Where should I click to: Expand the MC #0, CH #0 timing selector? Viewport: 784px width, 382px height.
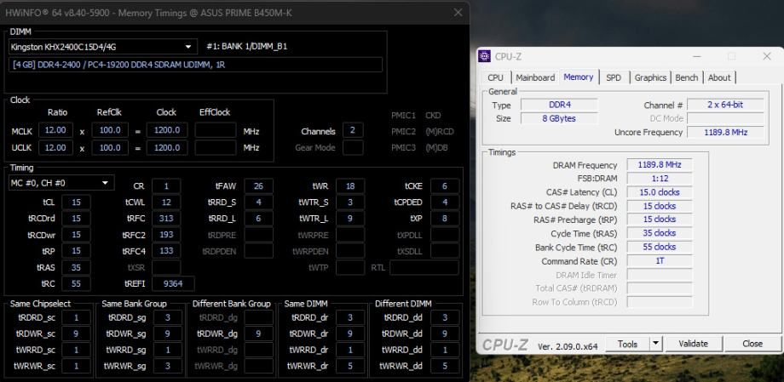tap(61, 183)
